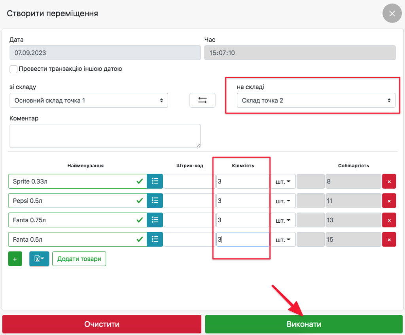Click the swap warehouses arrows icon
Image resolution: width=405 pixels, height=335 pixels.
tap(202, 100)
